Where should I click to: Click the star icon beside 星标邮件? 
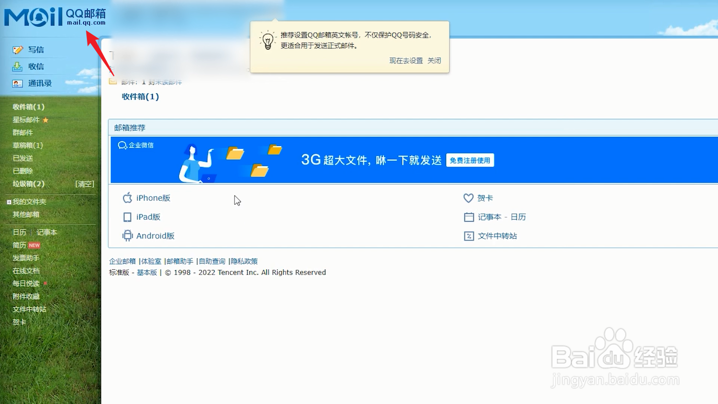[45, 120]
